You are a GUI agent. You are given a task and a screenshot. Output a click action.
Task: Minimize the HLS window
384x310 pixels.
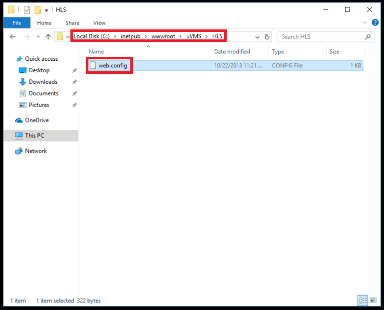[326, 10]
